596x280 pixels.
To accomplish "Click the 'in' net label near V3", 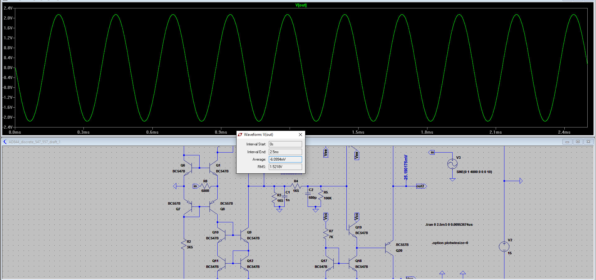I will coord(432,152).
